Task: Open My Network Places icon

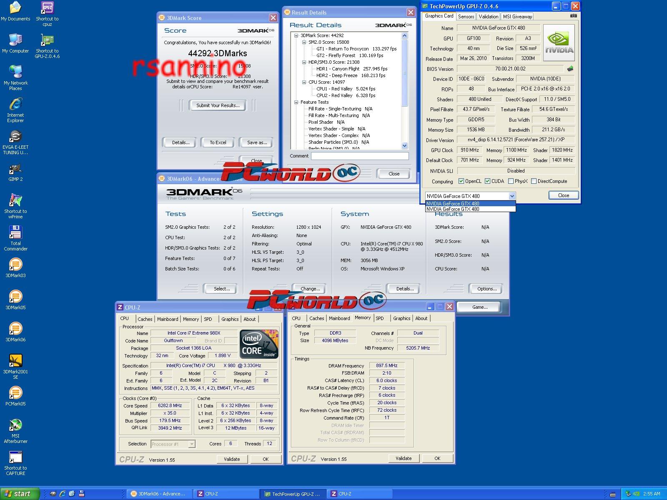Action: pos(15,78)
